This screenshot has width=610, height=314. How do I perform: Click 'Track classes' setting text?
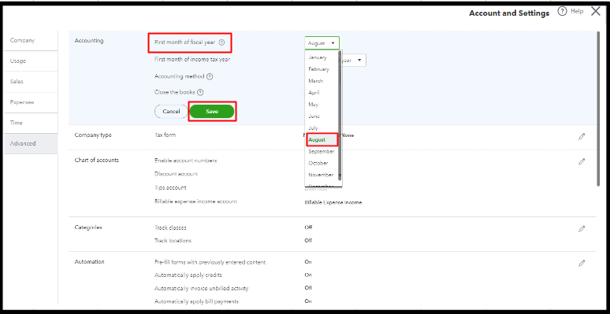pos(170,227)
